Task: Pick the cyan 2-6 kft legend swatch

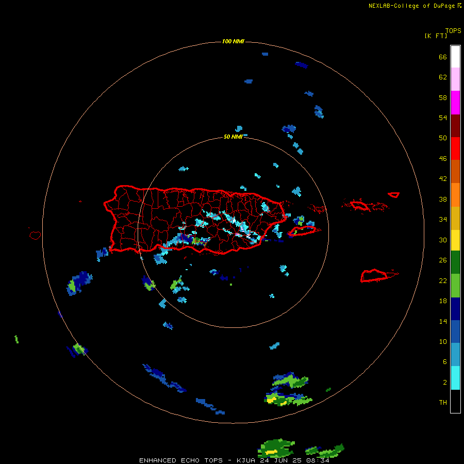Action: (455, 378)
